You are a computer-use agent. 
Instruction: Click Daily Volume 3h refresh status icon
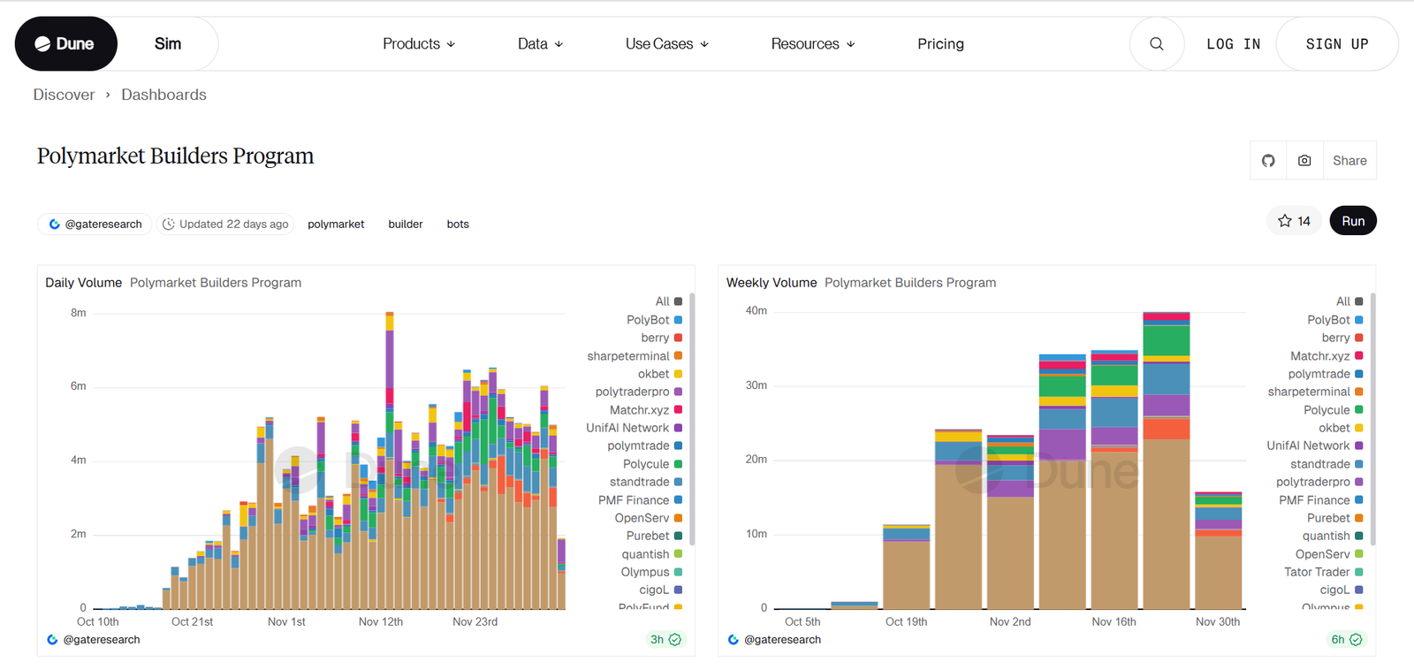pos(675,640)
